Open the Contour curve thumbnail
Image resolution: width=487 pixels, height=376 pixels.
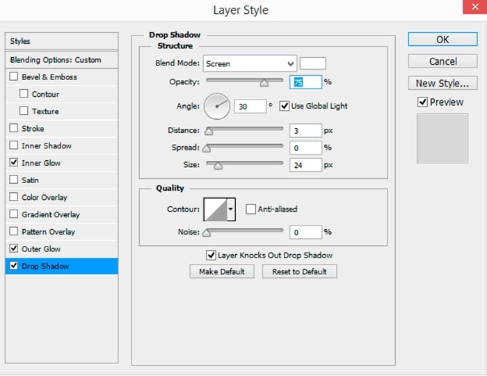[x=215, y=209]
